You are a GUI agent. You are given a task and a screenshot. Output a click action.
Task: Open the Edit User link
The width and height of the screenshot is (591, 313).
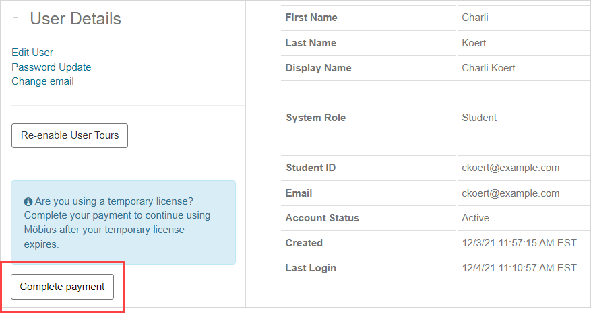click(32, 53)
